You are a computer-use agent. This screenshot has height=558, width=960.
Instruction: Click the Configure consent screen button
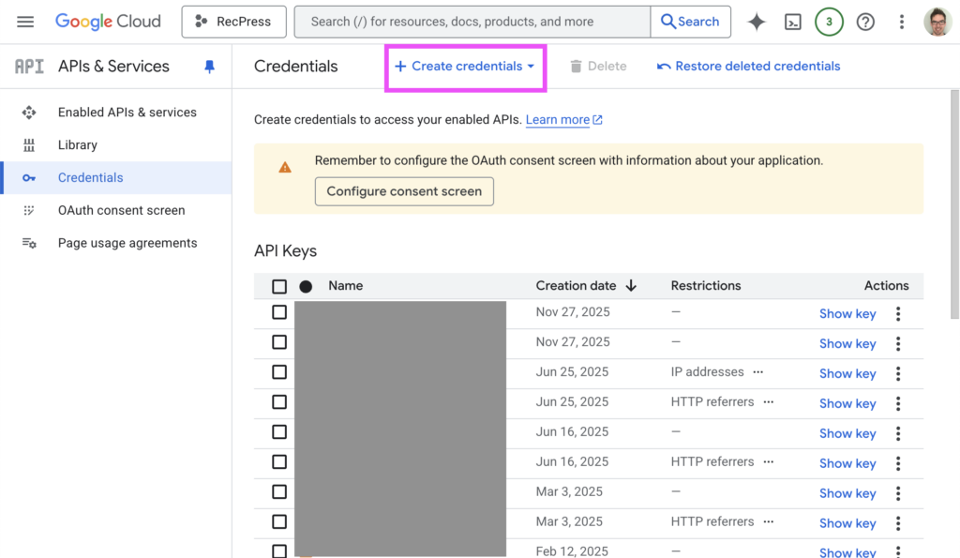tap(404, 191)
